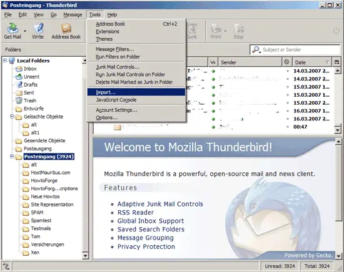
Task: Open the Adaptive Junk Mail Controls link
Action: click(x=160, y=204)
